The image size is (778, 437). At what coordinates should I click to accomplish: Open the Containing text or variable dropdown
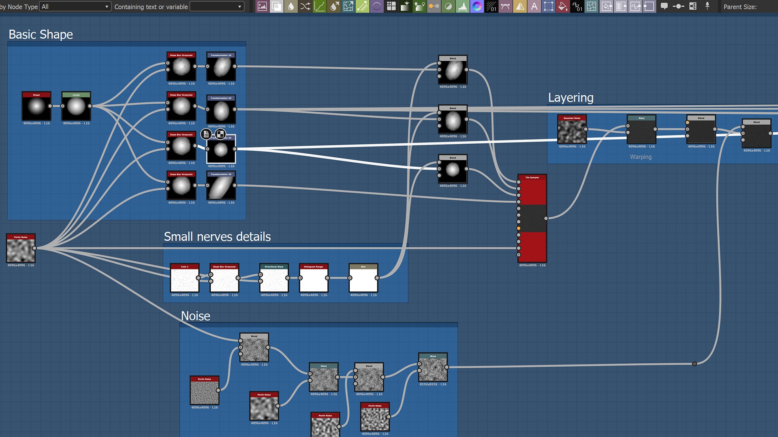217,6
